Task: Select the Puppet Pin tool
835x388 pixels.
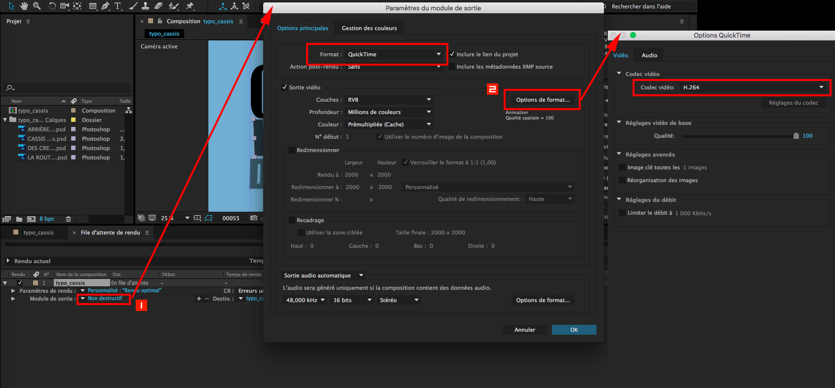Action: [x=190, y=6]
